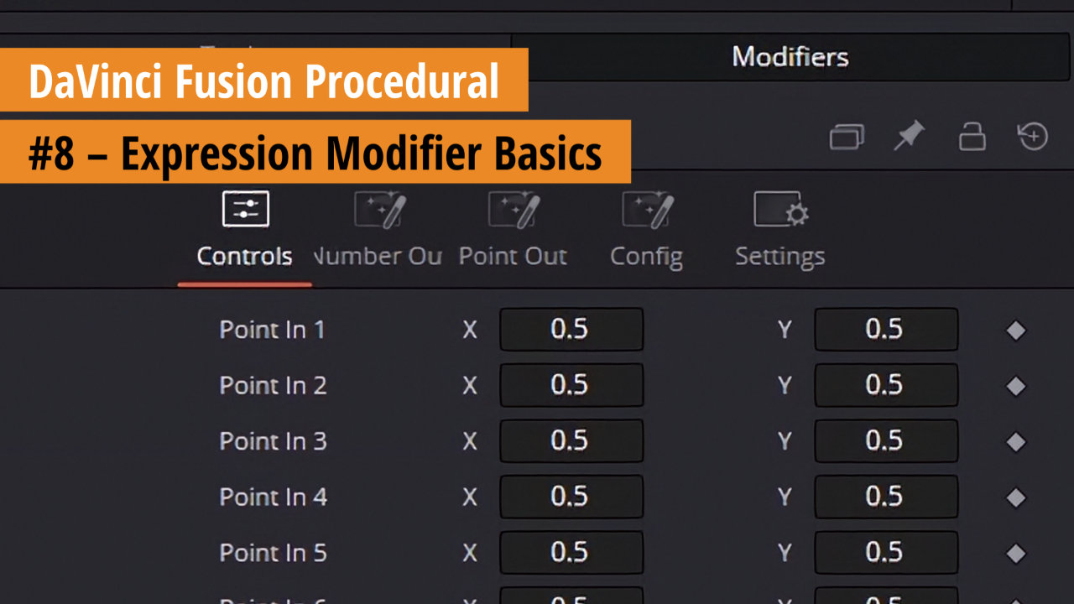Click the stacked windows versions icon
The height and width of the screenshot is (604, 1074).
(x=847, y=136)
